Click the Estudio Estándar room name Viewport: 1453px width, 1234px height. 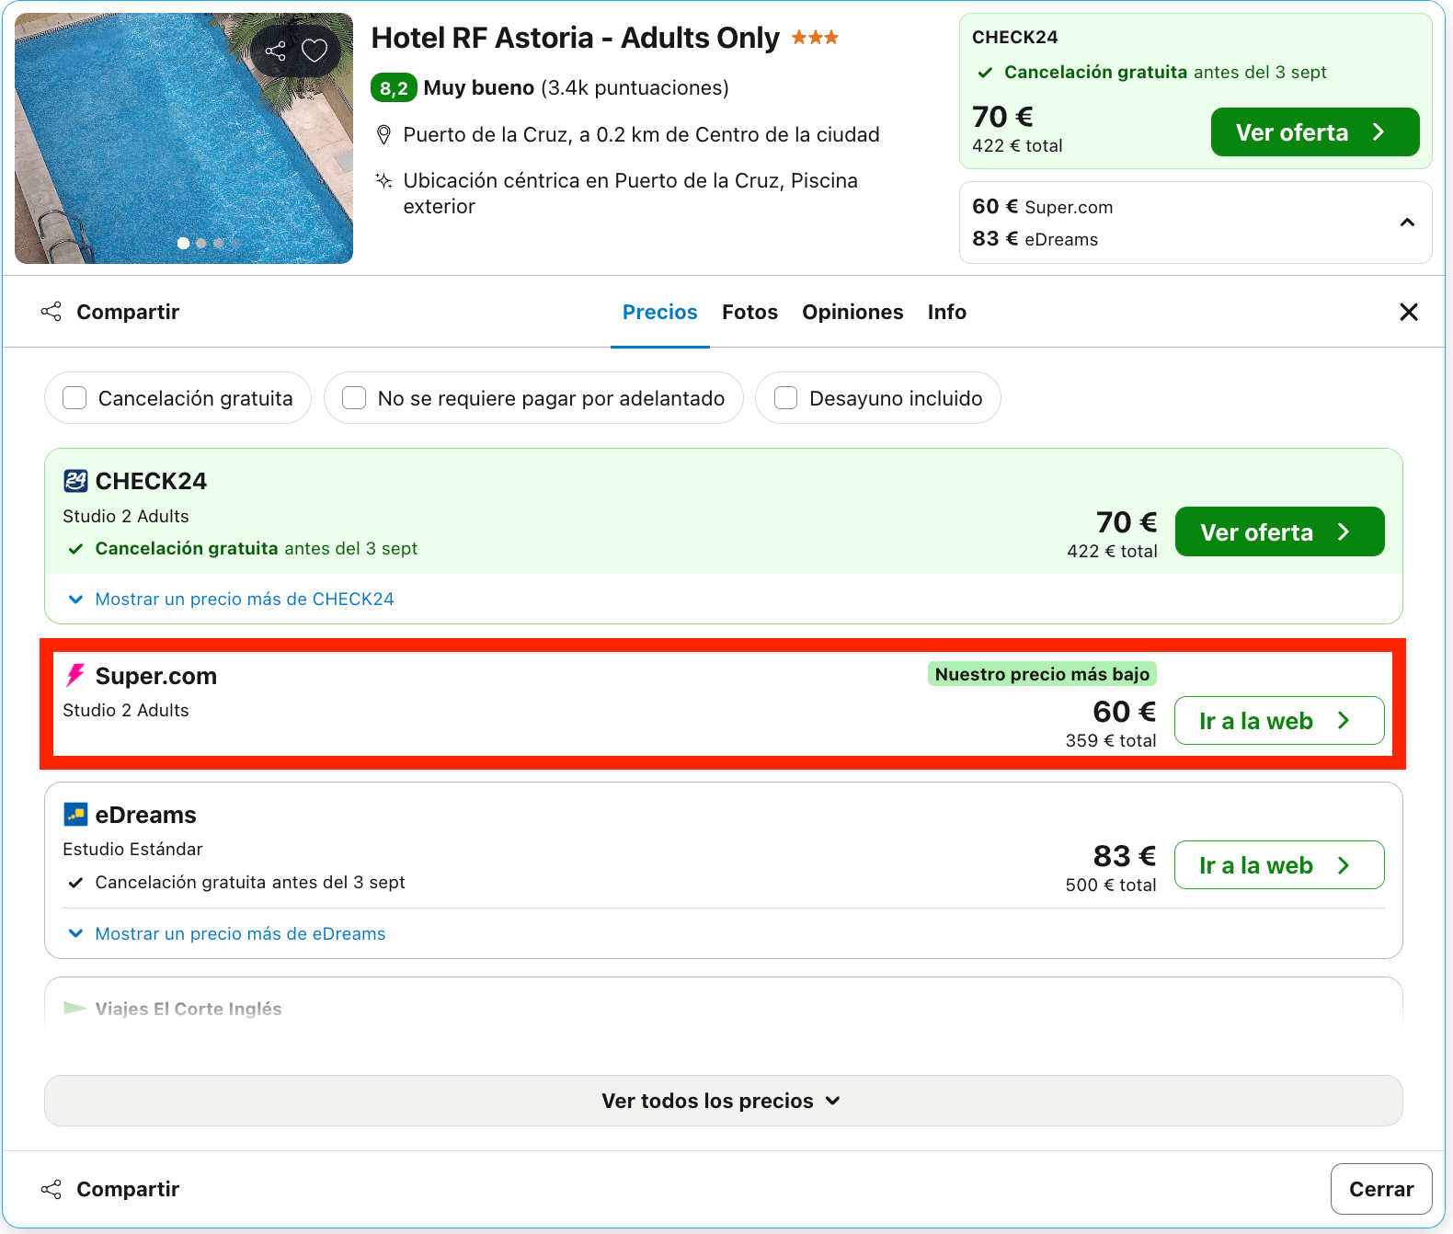132,850
